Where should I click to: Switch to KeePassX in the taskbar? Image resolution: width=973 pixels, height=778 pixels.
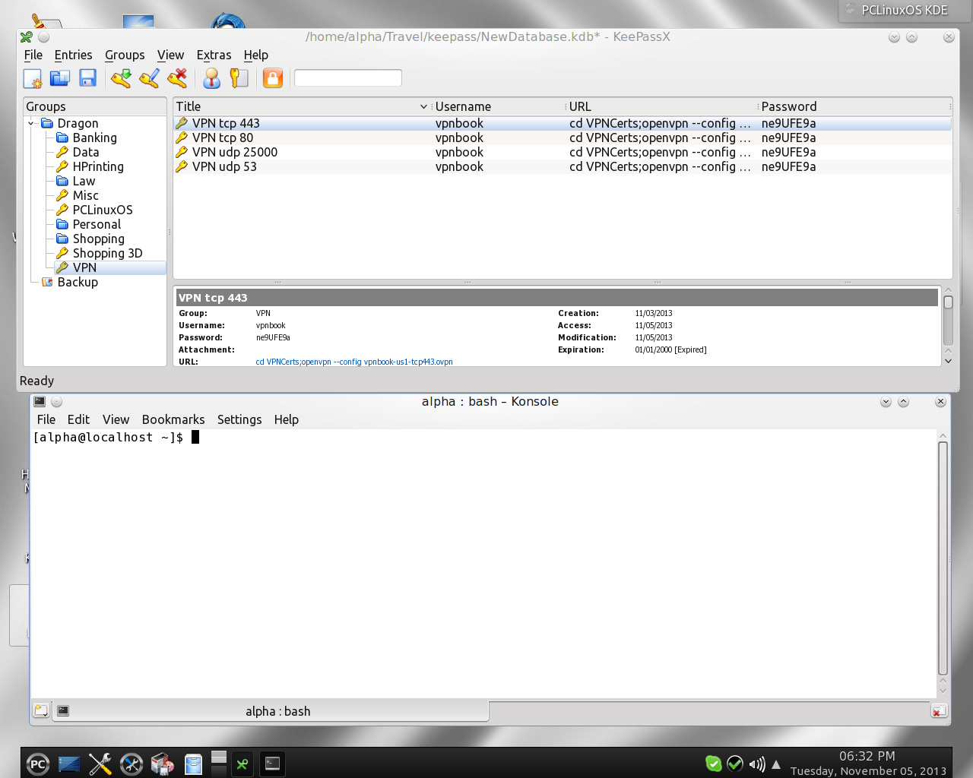pyautogui.click(x=242, y=764)
